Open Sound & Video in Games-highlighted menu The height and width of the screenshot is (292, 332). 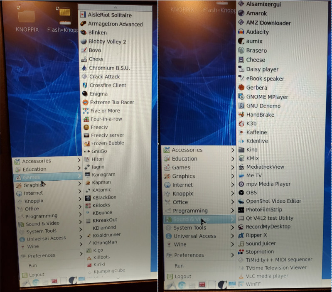click(50, 223)
